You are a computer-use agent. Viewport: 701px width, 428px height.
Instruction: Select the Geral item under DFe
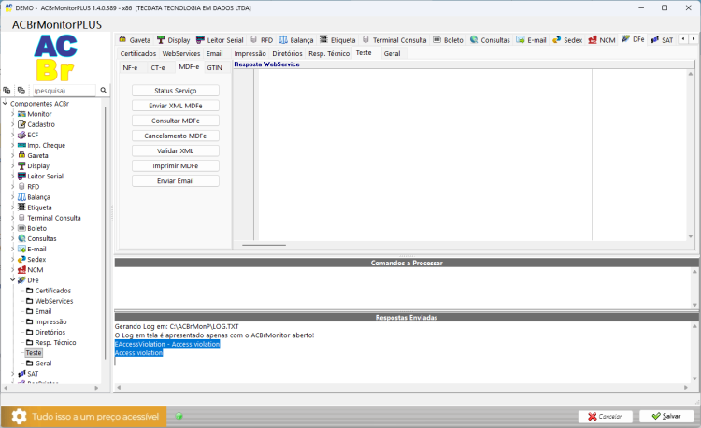click(43, 364)
